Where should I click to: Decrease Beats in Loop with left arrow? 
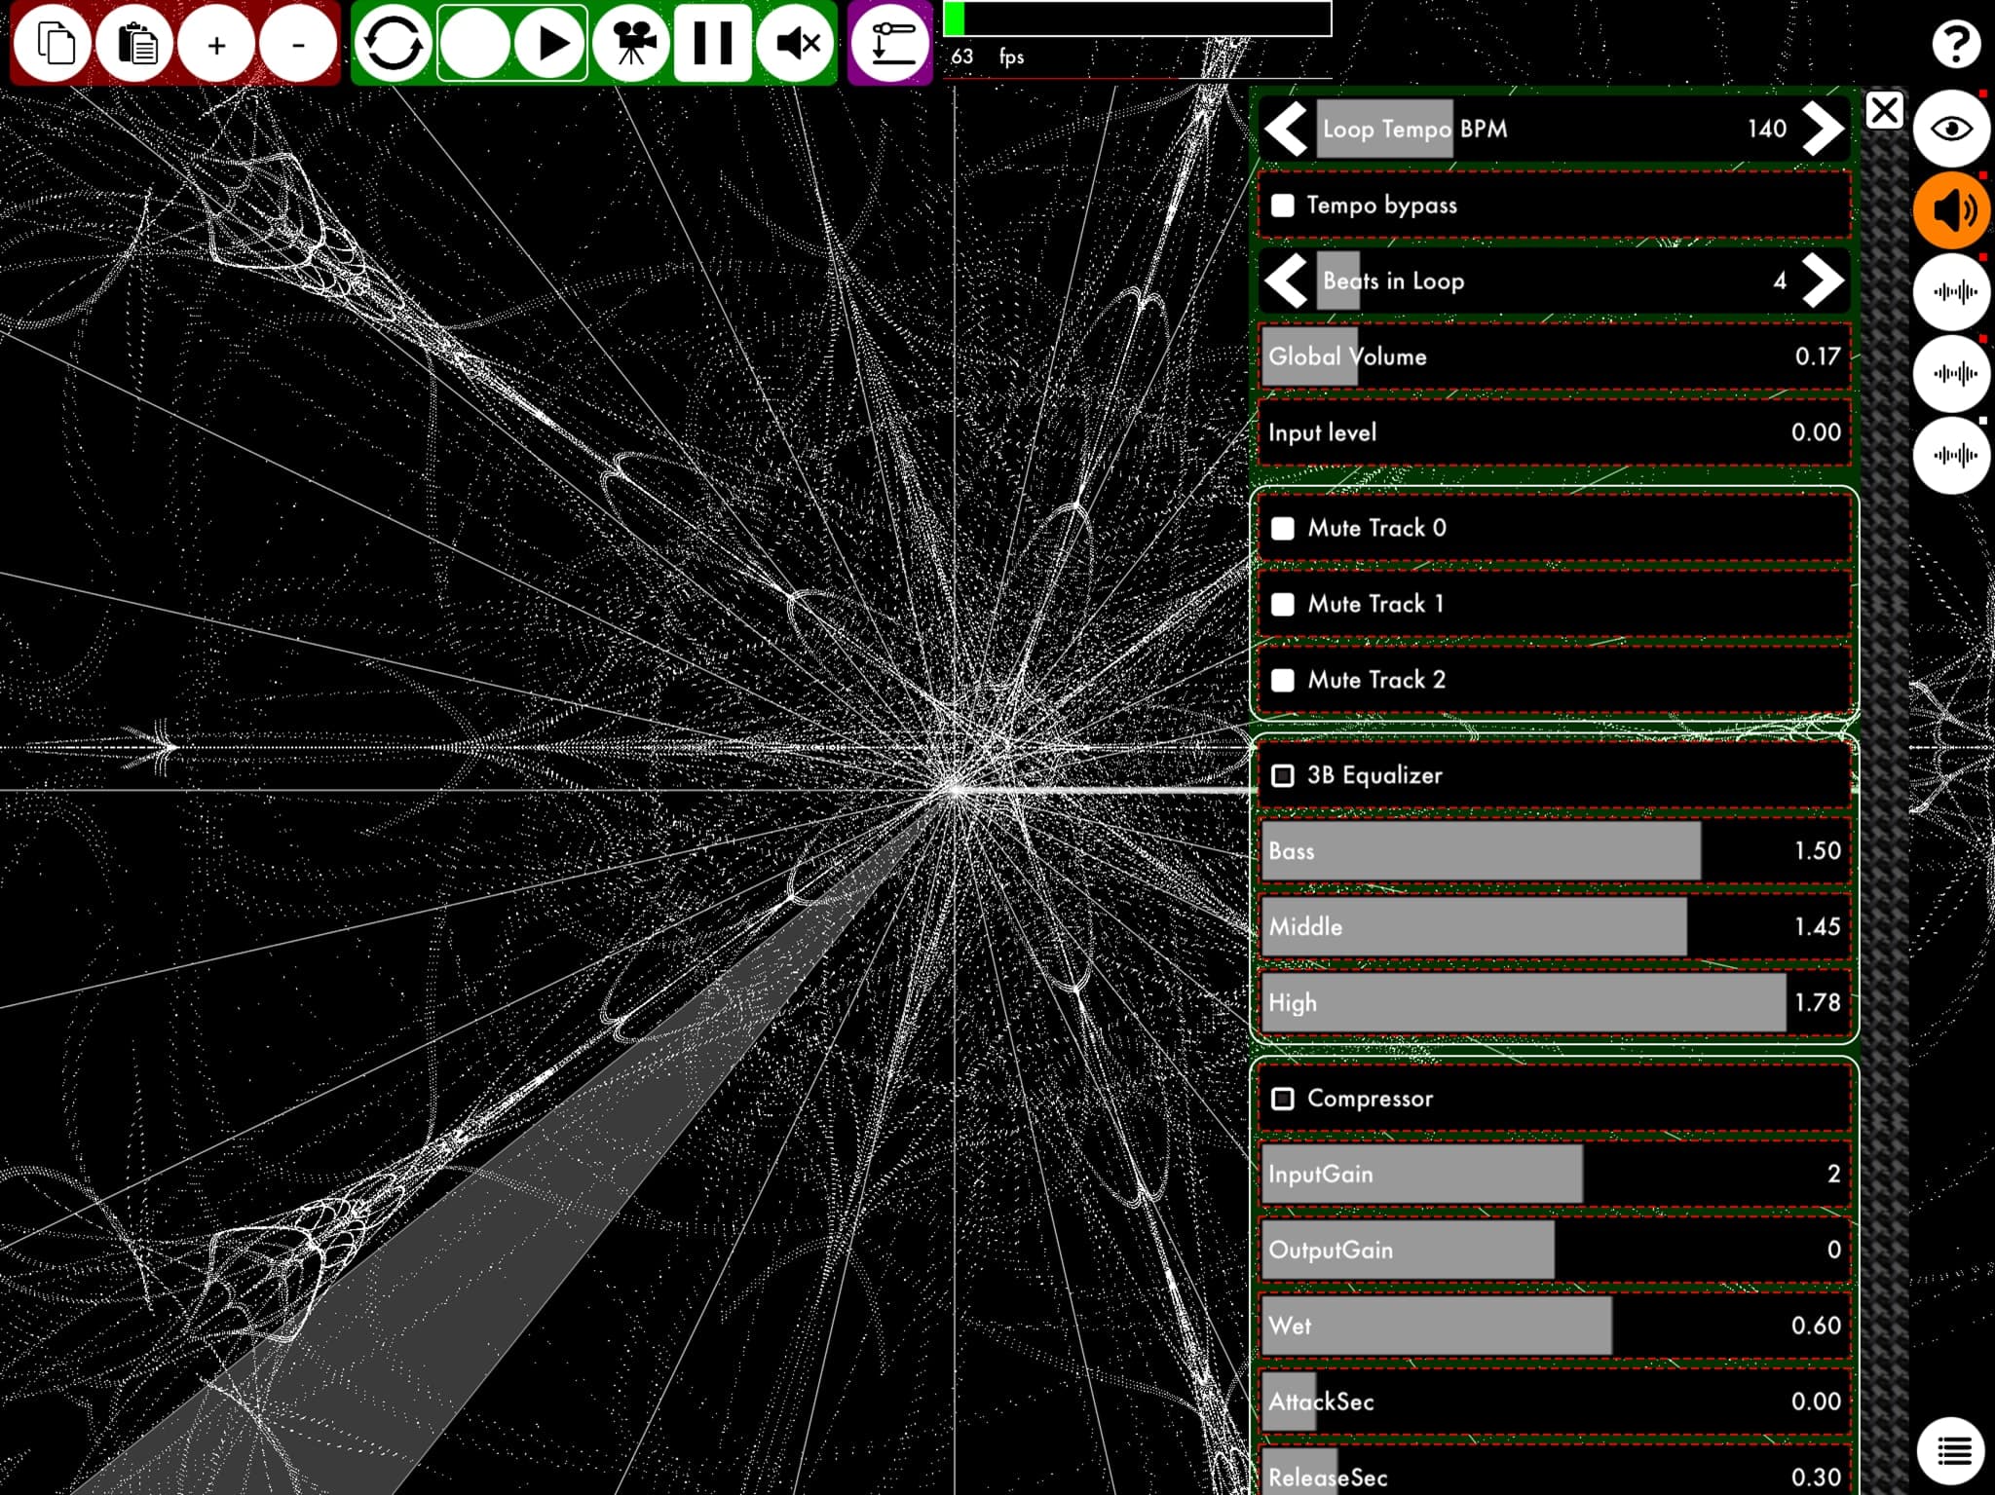1287,280
